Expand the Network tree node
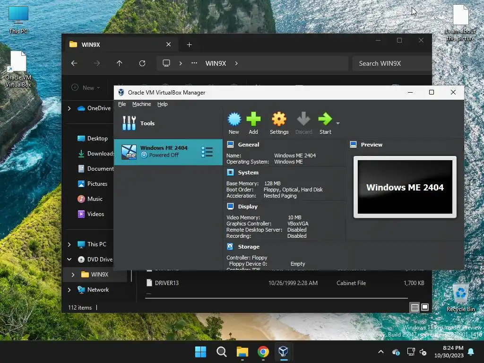The image size is (484, 363). tap(69, 290)
